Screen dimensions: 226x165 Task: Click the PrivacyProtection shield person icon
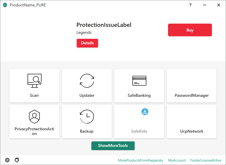(34, 117)
